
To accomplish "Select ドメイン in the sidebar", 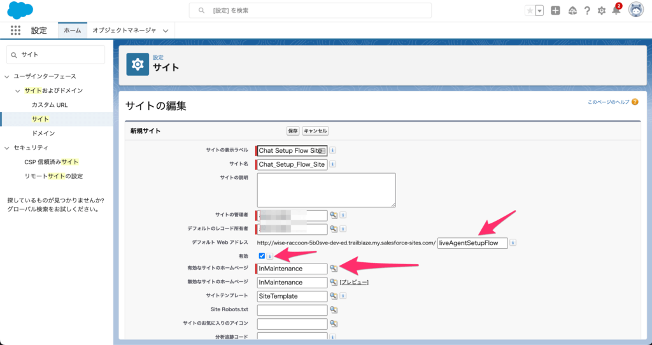I will point(43,133).
